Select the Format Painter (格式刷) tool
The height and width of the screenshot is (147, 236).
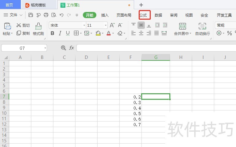click(38, 29)
